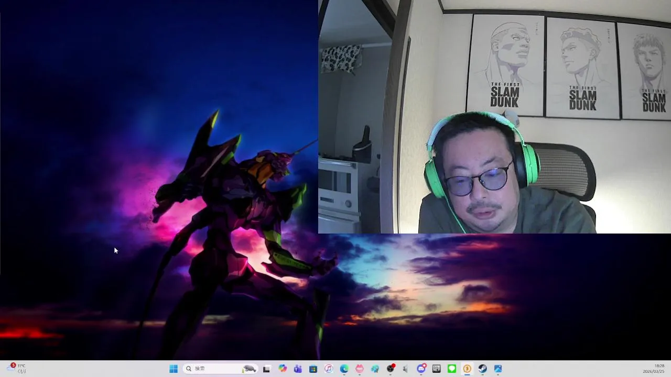Open Microsoft Edge browser

(x=344, y=369)
